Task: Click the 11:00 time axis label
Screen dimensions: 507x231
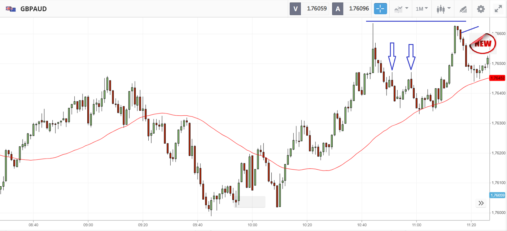Action: tap(417, 225)
